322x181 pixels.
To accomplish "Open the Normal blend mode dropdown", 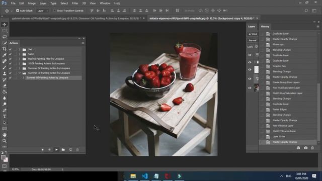I will [x=253, y=40].
